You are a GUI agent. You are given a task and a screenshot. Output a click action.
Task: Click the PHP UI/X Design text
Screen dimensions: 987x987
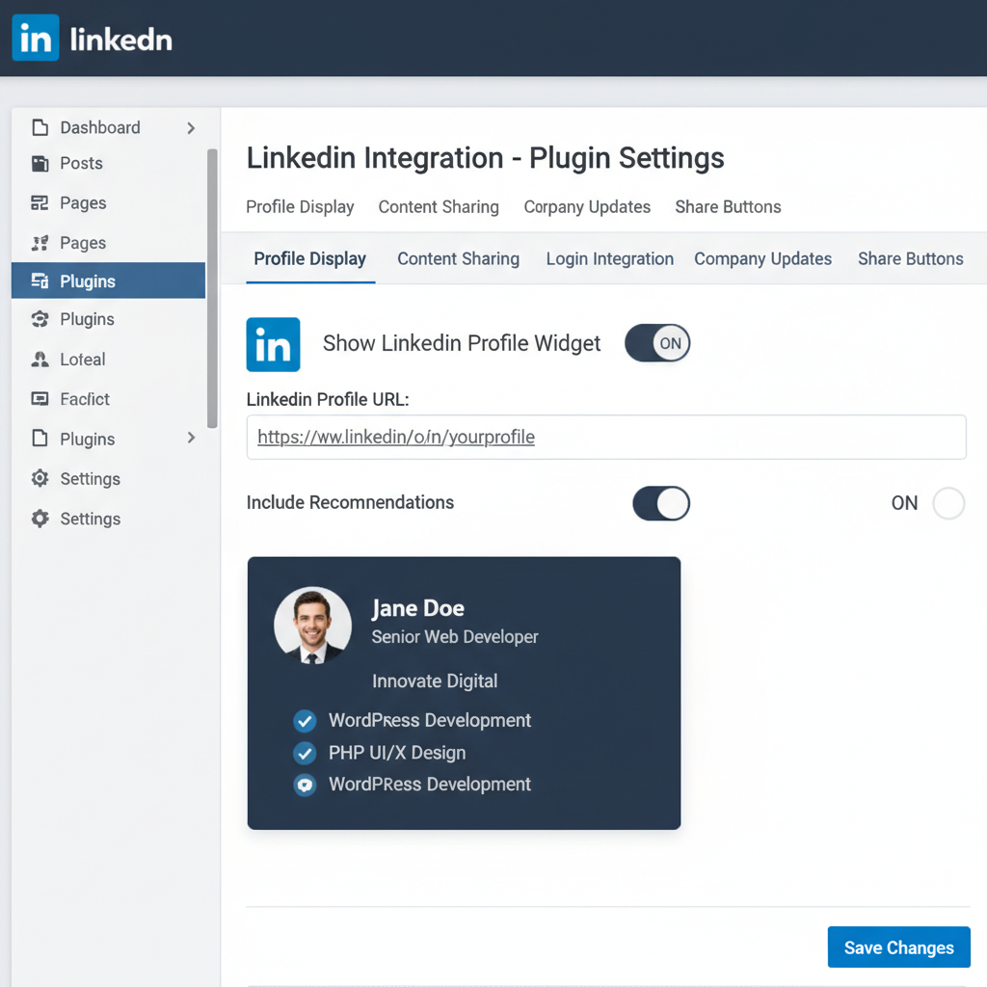point(397,753)
